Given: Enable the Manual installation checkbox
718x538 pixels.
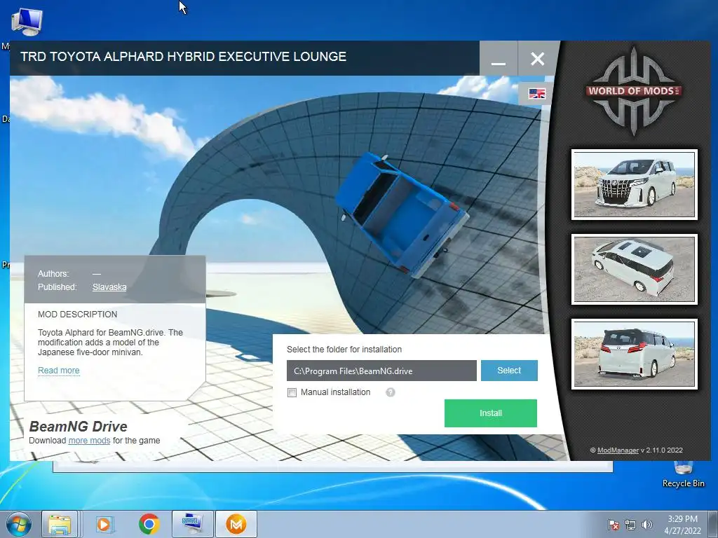Looking at the screenshot, I should [292, 392].
